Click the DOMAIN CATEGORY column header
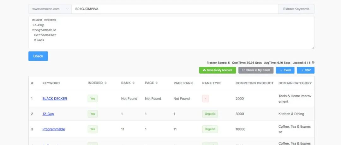The height and width of the screenshot is (145, 341). coord(295,83)
